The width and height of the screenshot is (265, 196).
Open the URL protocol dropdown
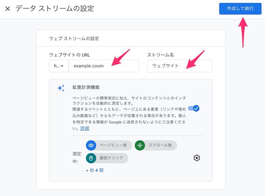coord(59,66)
